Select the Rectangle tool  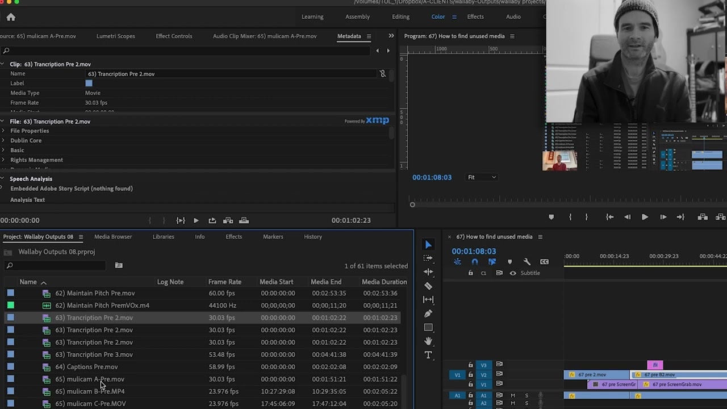428,327
